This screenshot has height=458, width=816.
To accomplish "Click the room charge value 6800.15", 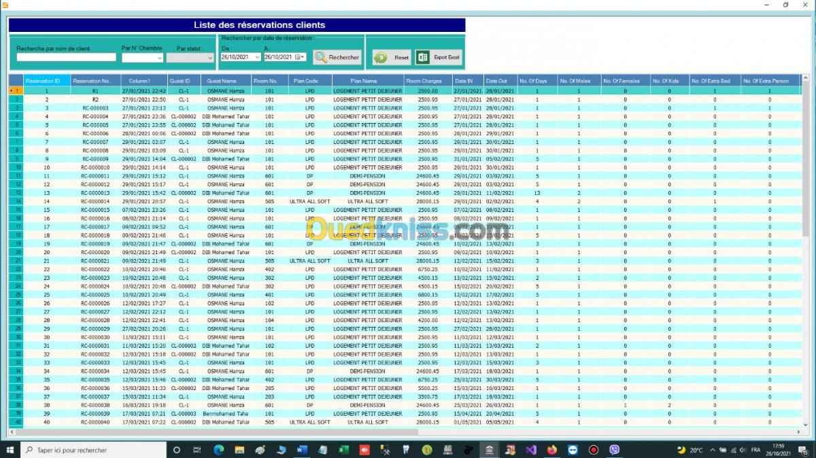I will click(427, 295).
